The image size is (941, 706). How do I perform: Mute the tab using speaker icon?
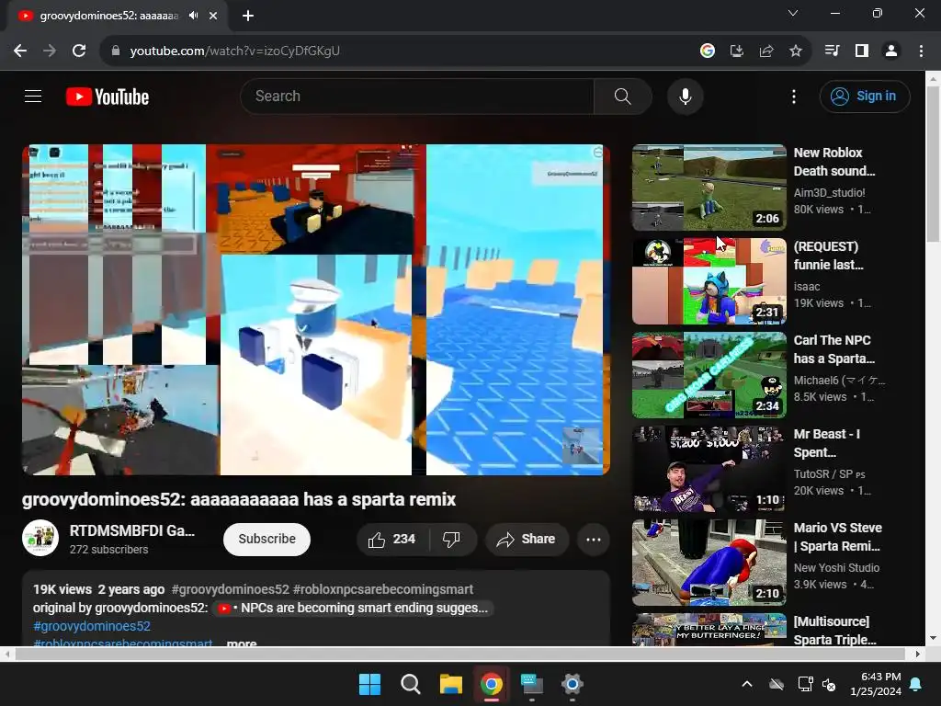193,16
